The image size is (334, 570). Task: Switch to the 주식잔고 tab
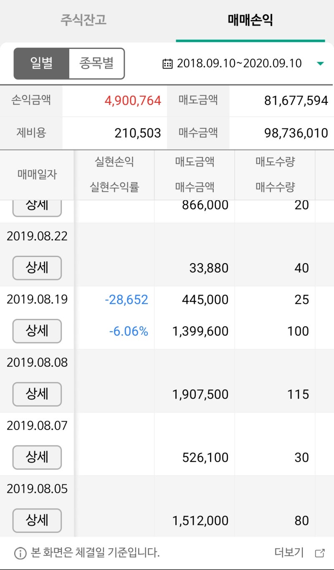(x=83, y=19)
